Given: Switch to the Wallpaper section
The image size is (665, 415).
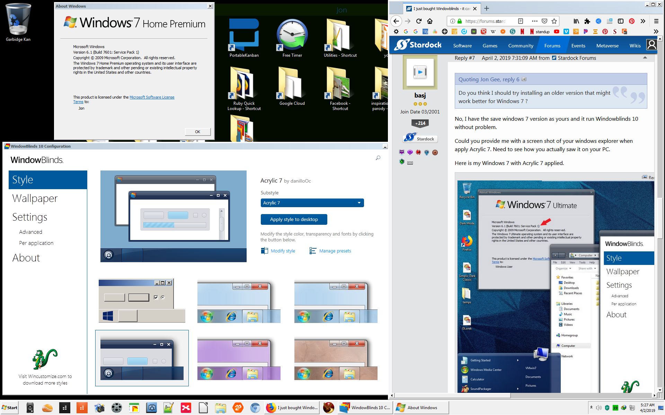Looking at the screenshot, I should click(x=35, y=198).
